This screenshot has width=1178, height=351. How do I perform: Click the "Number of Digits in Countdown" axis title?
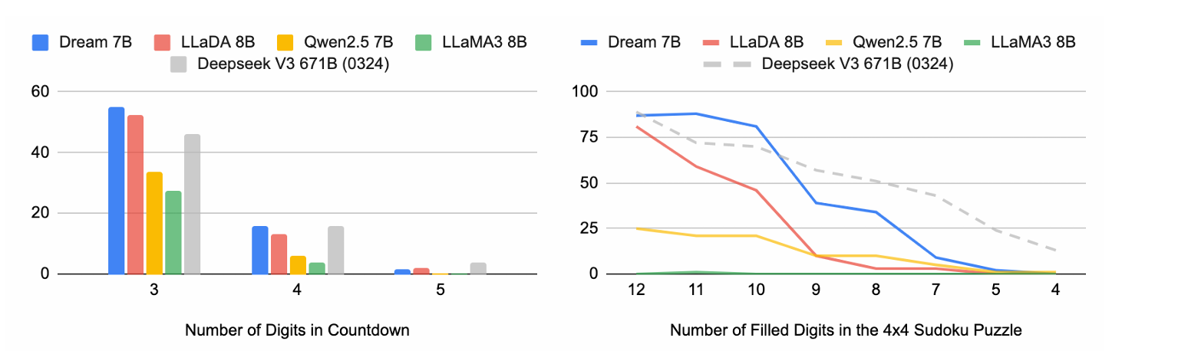[x=297, y=331]
